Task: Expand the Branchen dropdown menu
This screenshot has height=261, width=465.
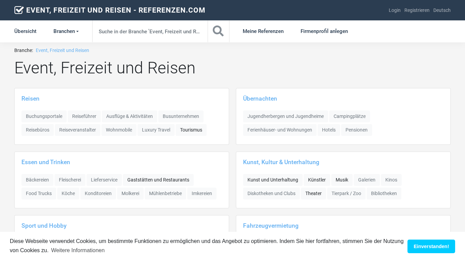Action: (x=66, y=31)
